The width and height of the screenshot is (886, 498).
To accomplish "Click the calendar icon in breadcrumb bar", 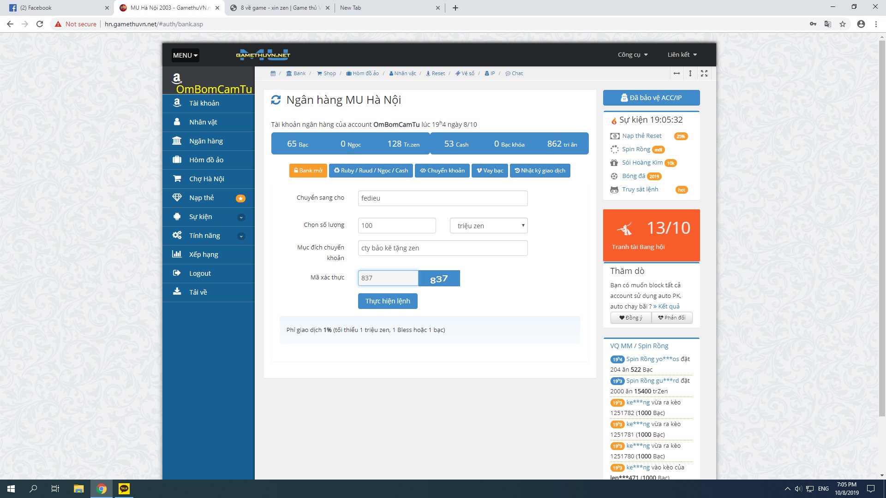I will point(273,74).
